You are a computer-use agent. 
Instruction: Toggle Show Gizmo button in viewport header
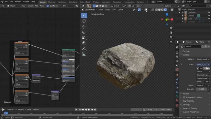[139, 10]
